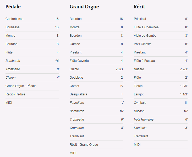Select Voix Humaine 8' in Récit
This screenshot has width=192, height=157.
(x=161, y=119)
